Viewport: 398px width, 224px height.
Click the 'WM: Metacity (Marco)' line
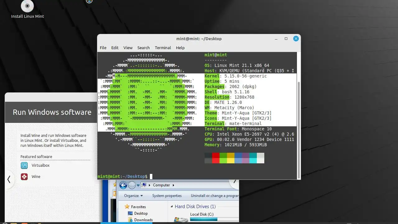click(229, 108)
